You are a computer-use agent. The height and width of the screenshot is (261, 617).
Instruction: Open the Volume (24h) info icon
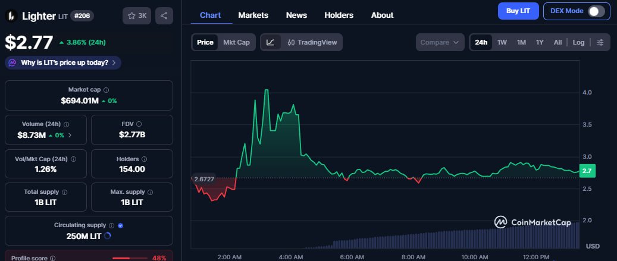pyautogui.click(x=66, y=124)
